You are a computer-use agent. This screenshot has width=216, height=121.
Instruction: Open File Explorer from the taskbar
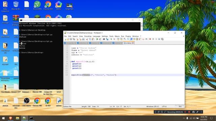click(x=18, y=118)
